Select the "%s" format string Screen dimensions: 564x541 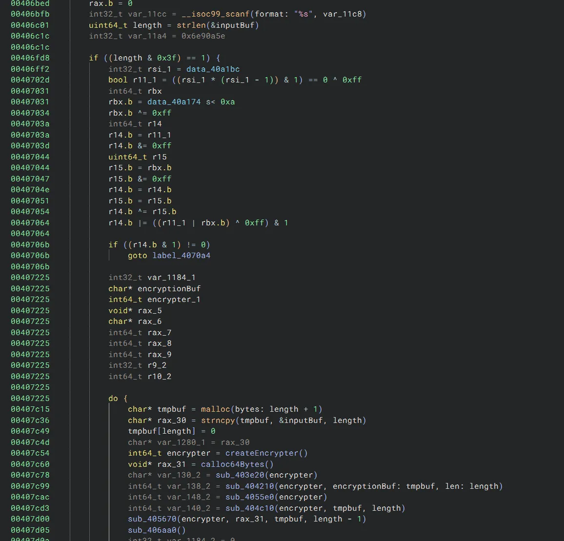303,14
